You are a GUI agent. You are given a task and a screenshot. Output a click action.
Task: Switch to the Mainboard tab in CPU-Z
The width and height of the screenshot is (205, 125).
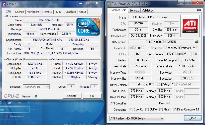tap(33, 12)
